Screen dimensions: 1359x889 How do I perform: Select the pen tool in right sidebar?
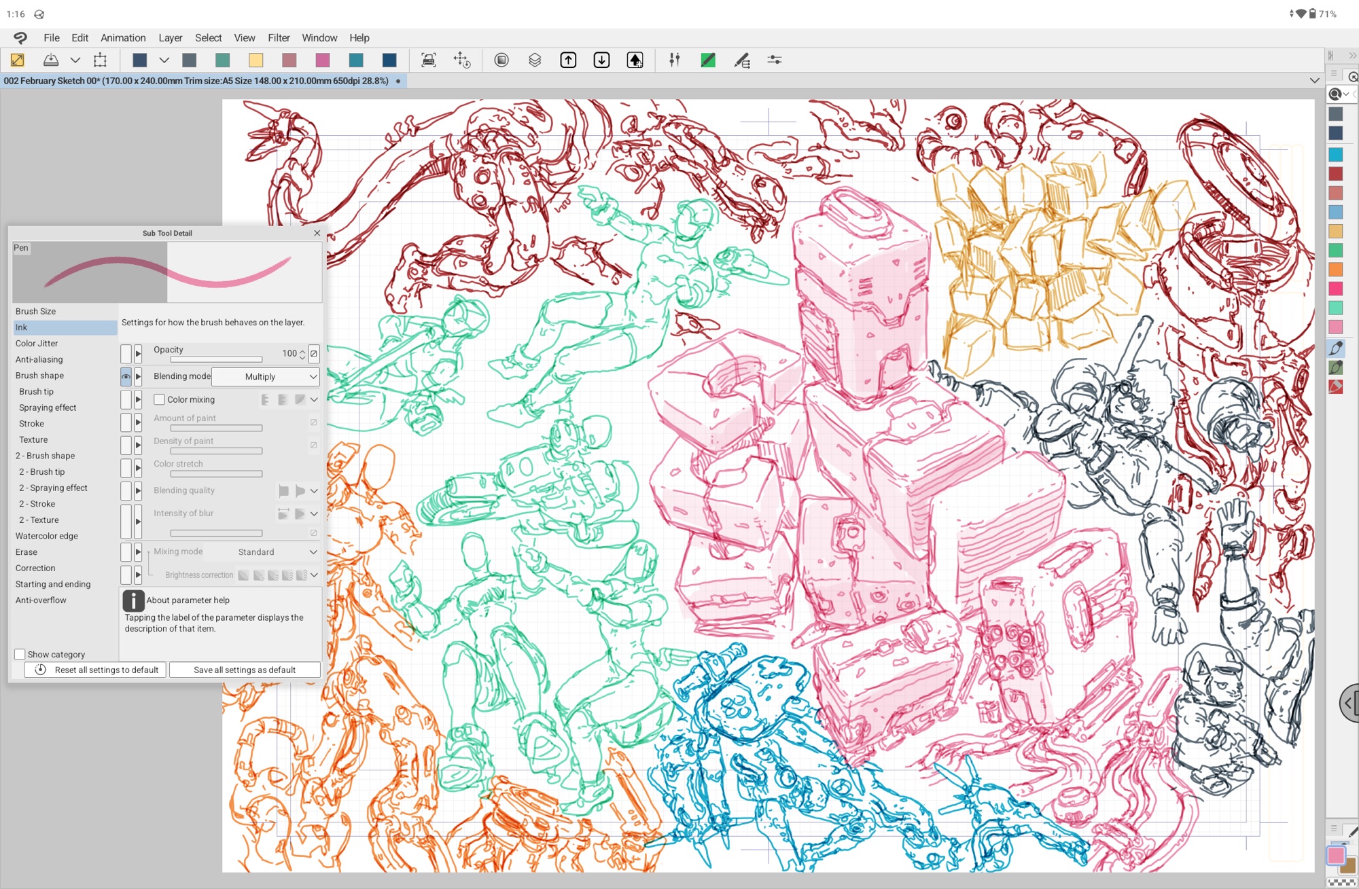click(1336, 348)
